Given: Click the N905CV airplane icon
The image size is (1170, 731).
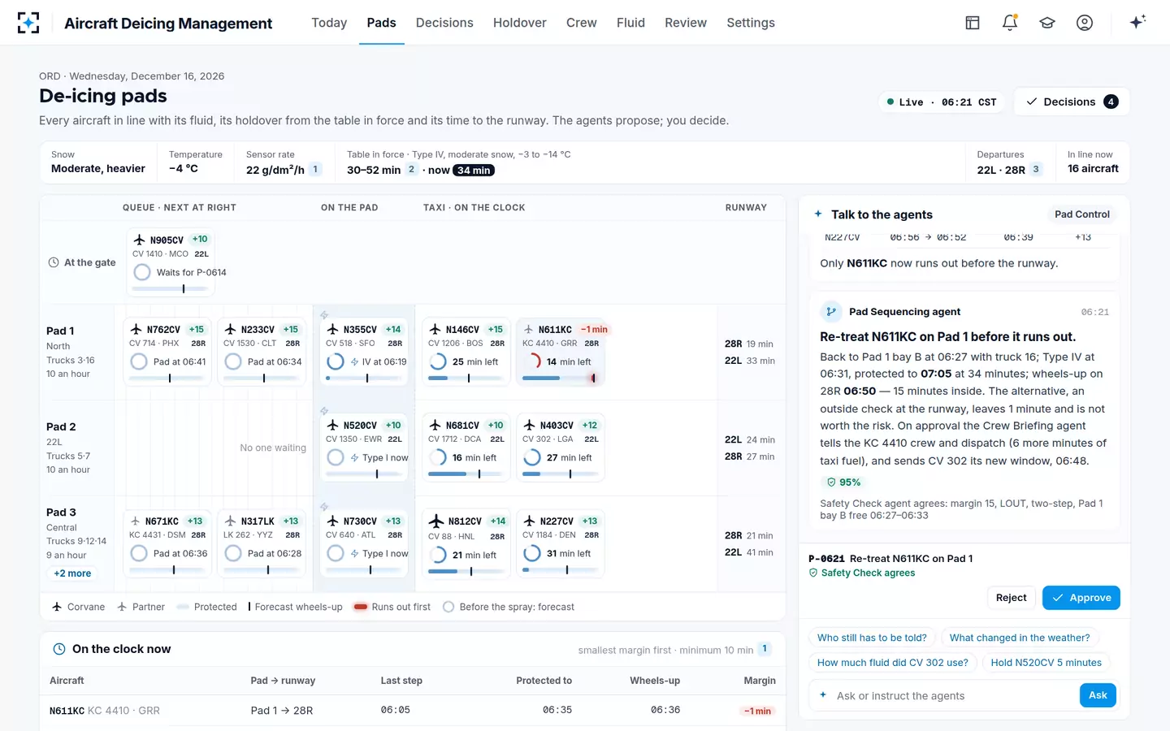Looking at the screenshot, I should click(140, 240).
